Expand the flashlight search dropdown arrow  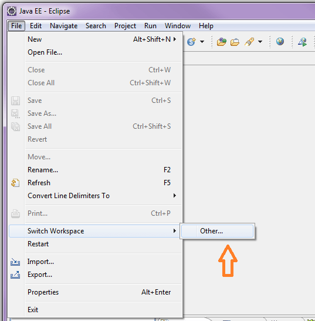coord(260,42)
